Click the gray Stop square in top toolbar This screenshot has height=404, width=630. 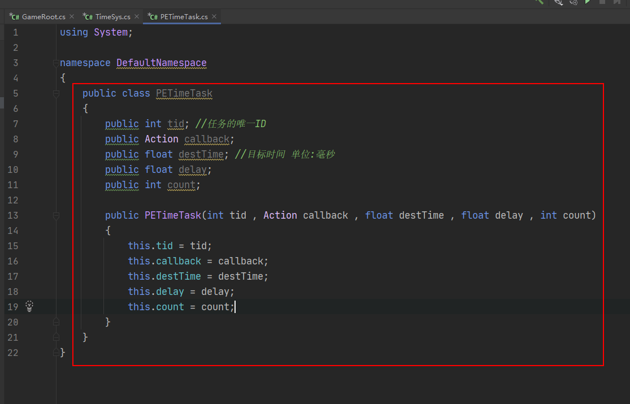tap(602, 2)
